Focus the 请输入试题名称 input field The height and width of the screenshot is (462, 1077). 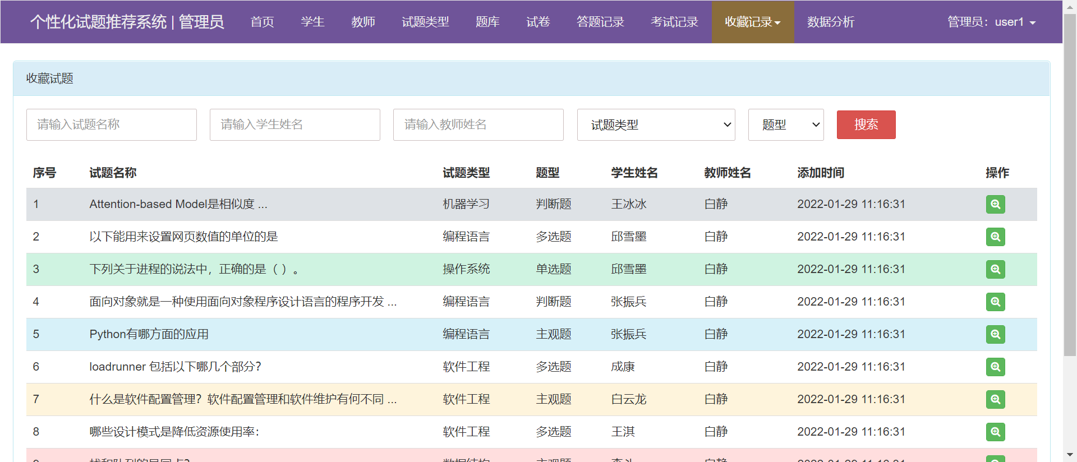click(112, 124)
